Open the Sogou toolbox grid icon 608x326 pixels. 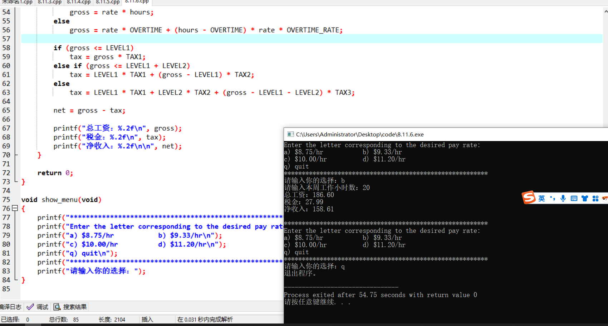[595, 199]
